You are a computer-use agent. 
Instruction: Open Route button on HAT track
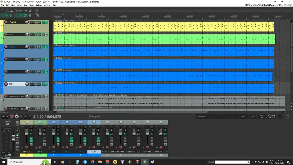tap(39, 72)
